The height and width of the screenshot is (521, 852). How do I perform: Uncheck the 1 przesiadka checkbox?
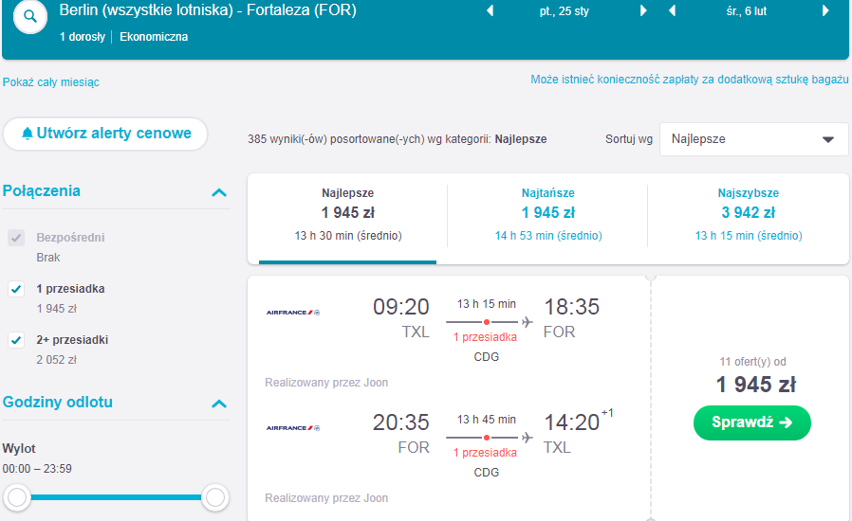[16, 289]
